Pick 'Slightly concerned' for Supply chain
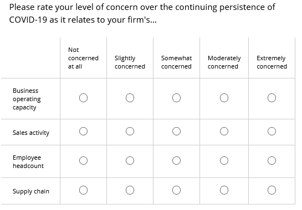 coord(130,190)
